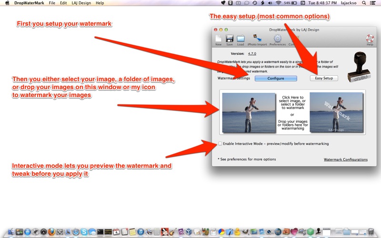Click the Spotlight search magnifier icon
The width and height of the screenshot is (381, 238).
(x=364, y=3)
